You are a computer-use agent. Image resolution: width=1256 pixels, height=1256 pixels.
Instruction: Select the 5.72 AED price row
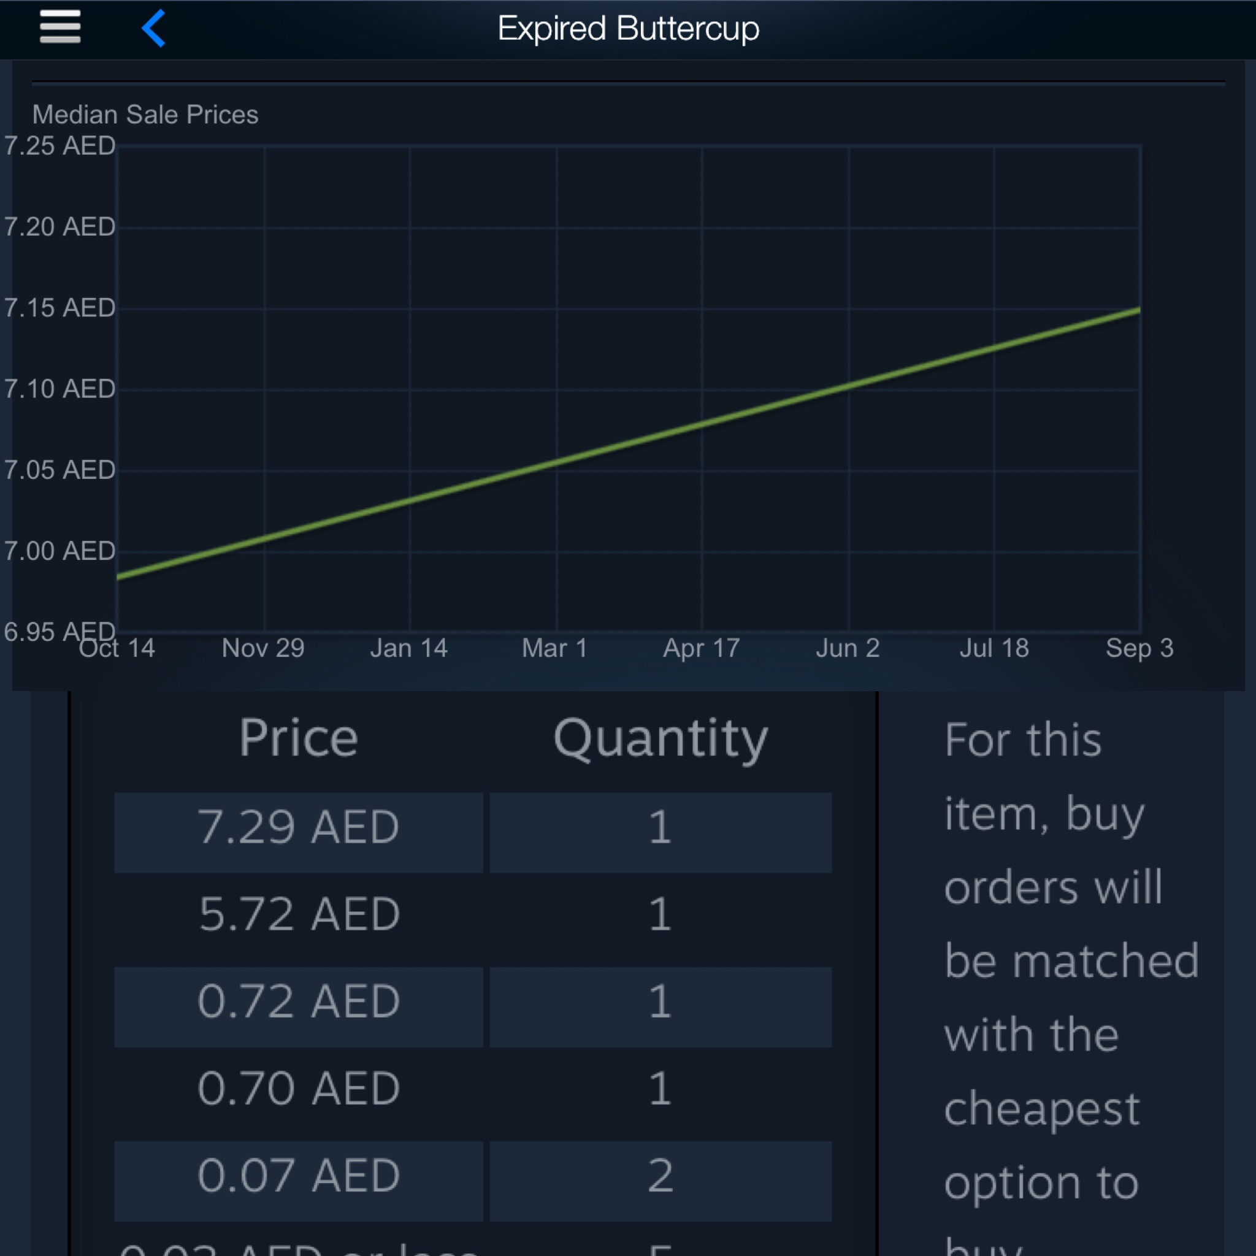(299, 914)
